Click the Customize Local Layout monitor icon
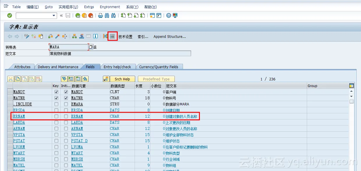The height and width of the screenshot is (171, 361). tap(175, 15)
